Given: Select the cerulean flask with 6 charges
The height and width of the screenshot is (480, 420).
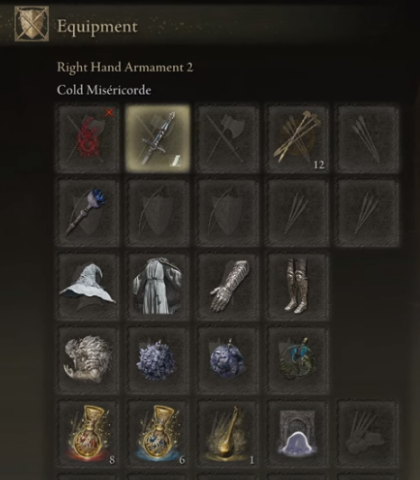Looking at the screenshot, I should click(158, 434).
